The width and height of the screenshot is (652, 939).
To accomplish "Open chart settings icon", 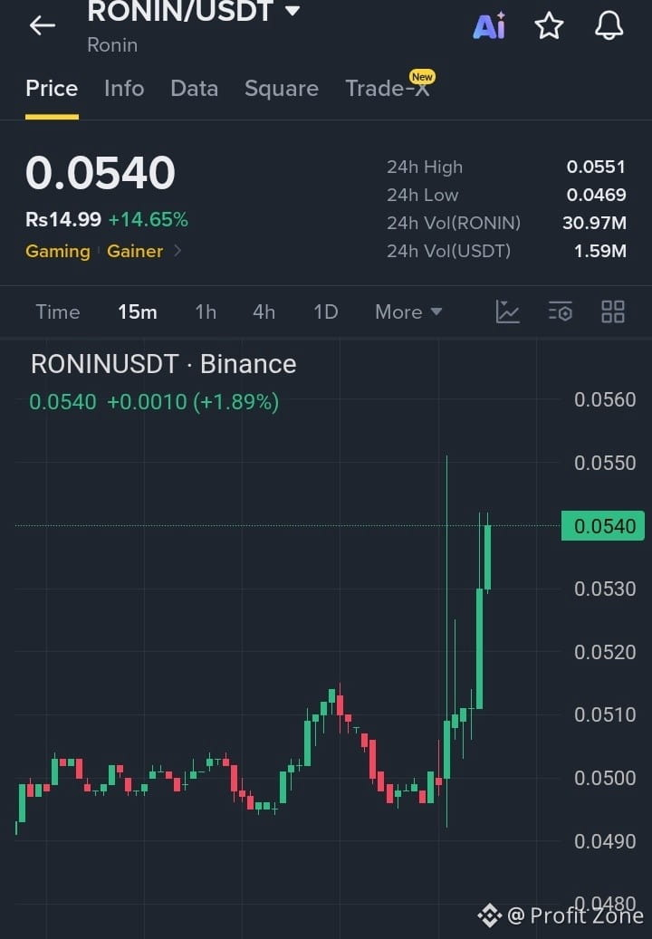I will coord(561,312).
